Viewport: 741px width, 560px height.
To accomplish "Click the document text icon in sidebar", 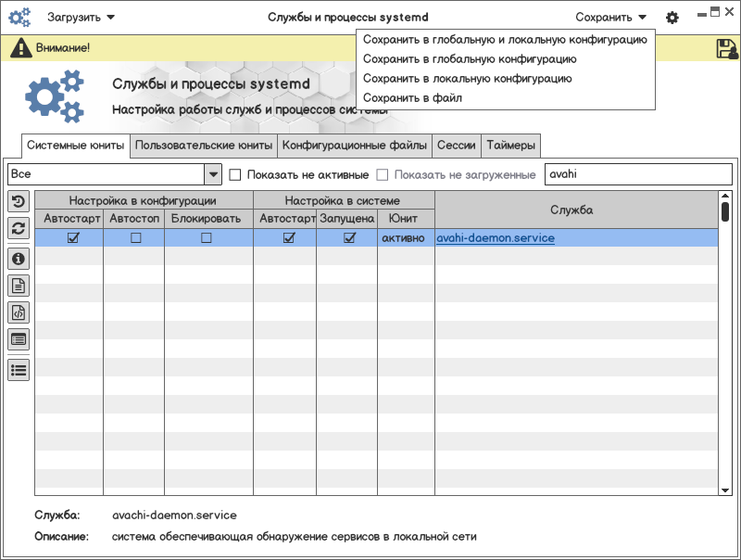I will point(19,286).
